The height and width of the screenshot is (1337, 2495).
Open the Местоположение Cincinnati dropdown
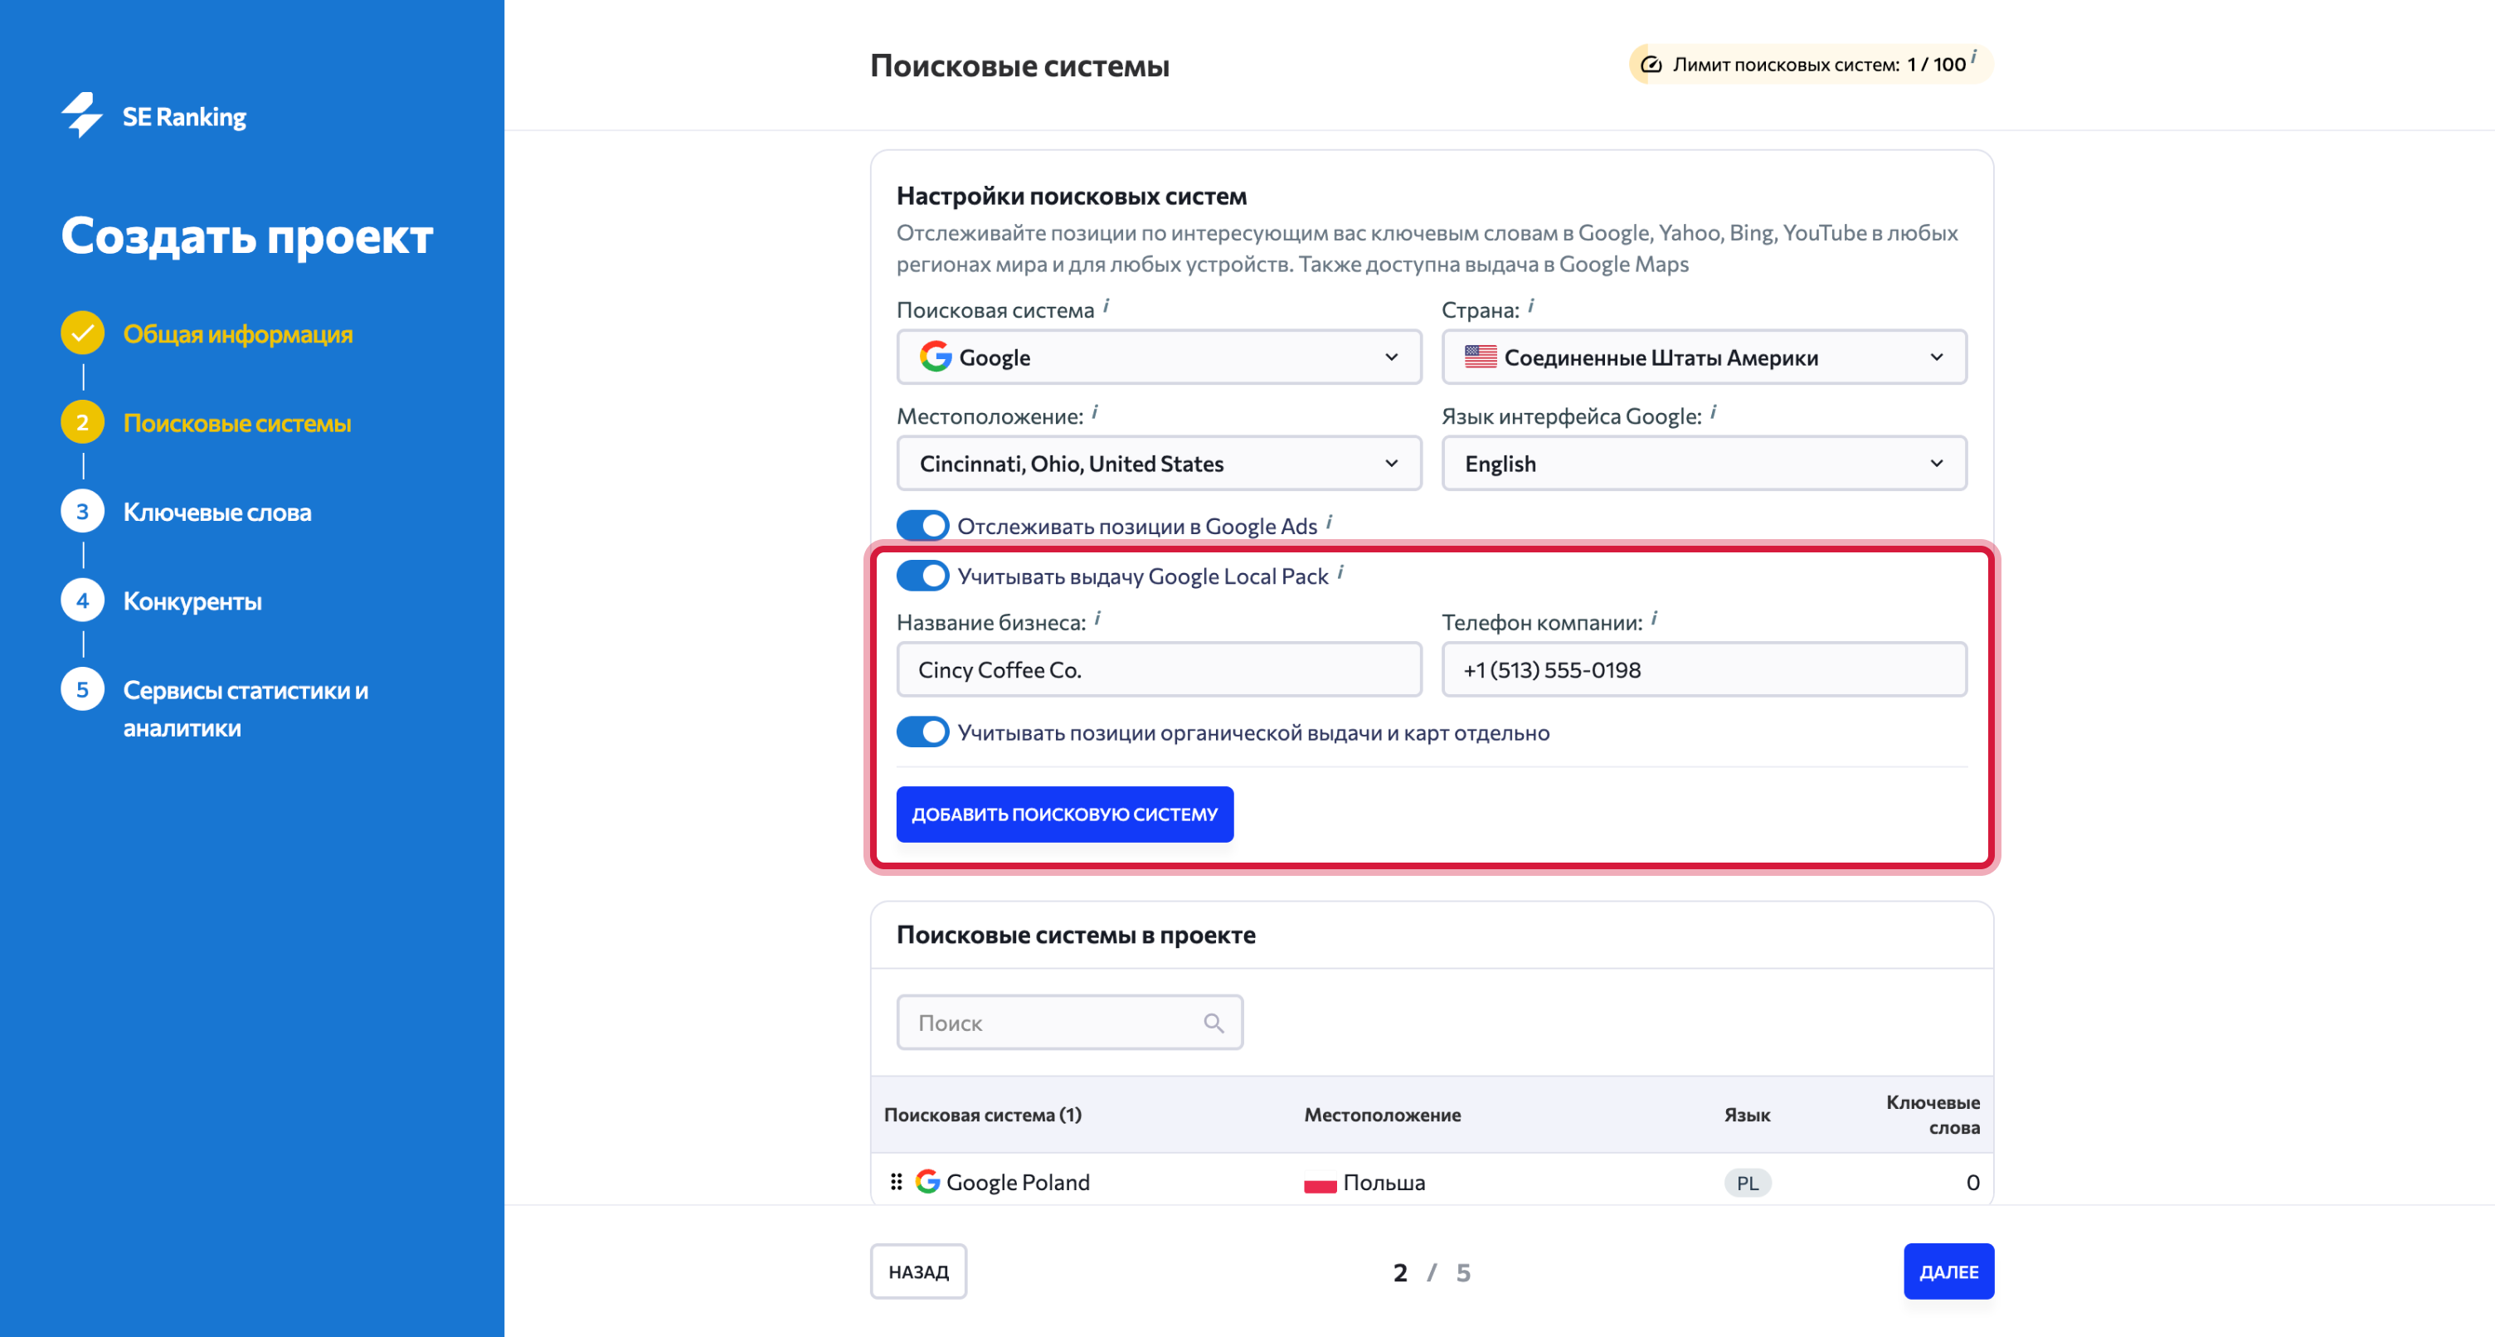coord(1160,463)
